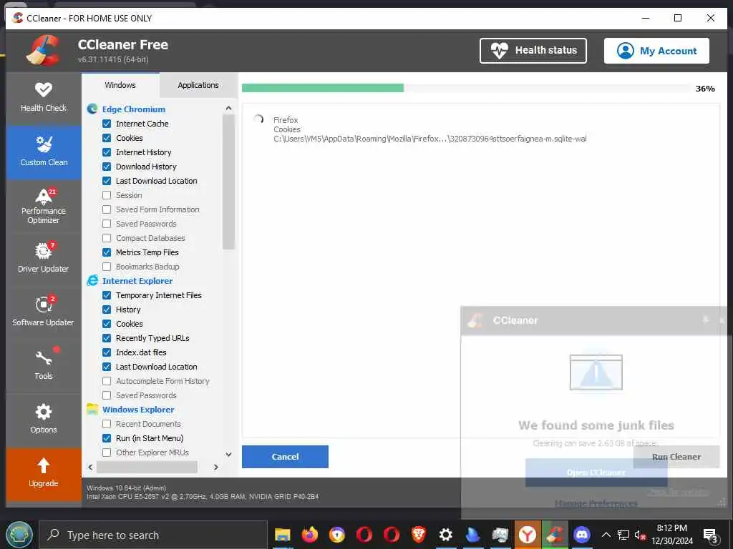Show hidden tray icons chevron
The width and height of the screenshot is (733, 549).
[606, 535]
